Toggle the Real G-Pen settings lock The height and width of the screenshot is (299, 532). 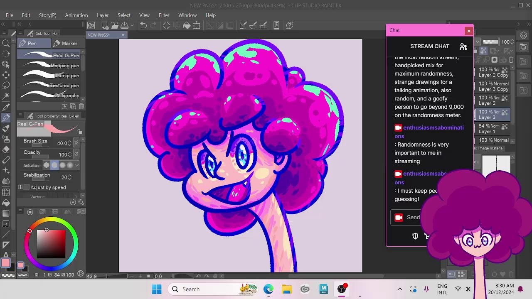(80, 132)
